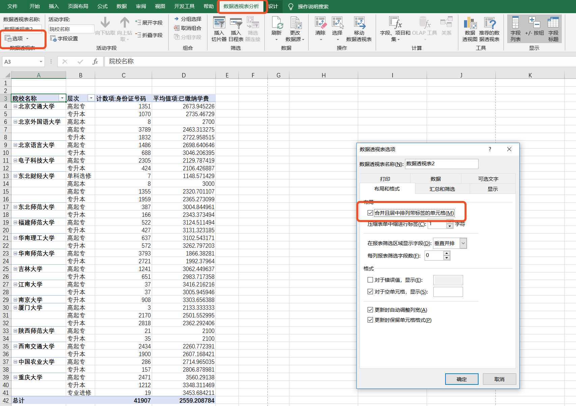
Task: Select row 42 总计 header
Action: click(5, 400)
